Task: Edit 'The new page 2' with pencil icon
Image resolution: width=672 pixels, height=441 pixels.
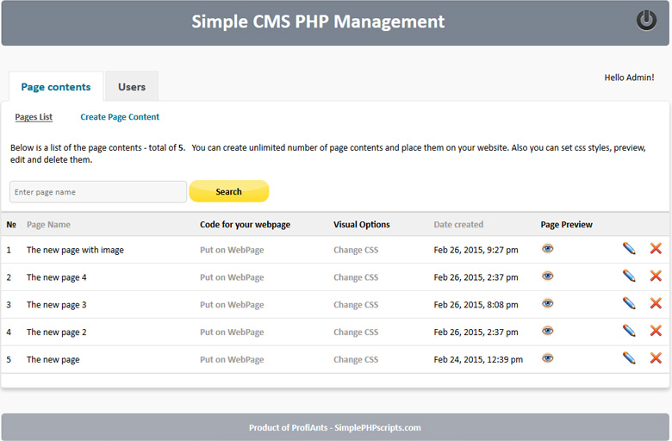Action: pyautogui.click(x=629, y=331)
